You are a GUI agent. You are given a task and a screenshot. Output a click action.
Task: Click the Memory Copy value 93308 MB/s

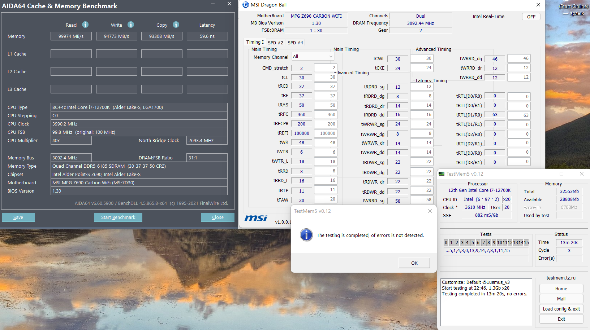point(162,36)
